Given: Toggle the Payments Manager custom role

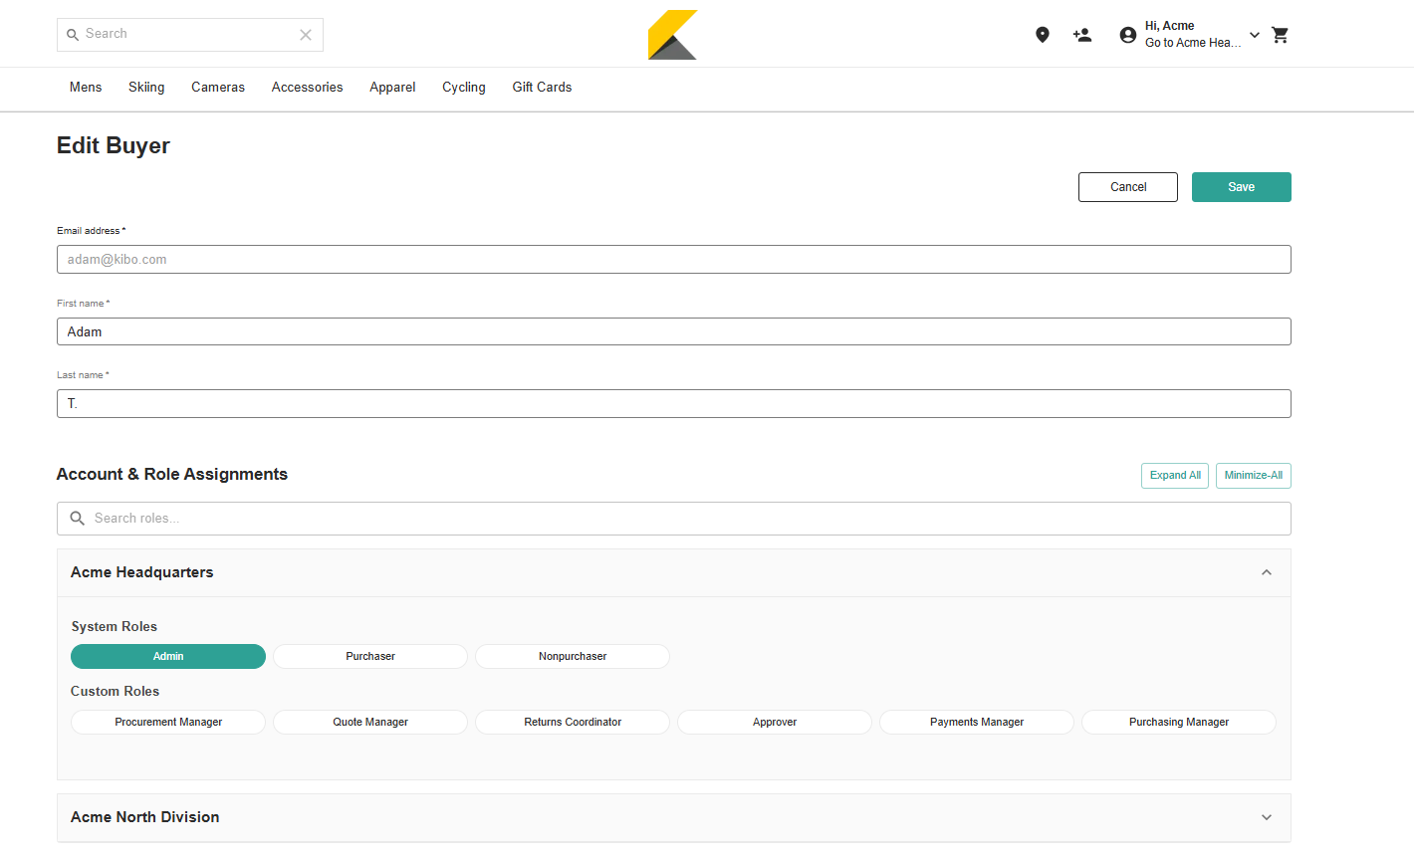Looking at the screenshot, I should [977, 722].
